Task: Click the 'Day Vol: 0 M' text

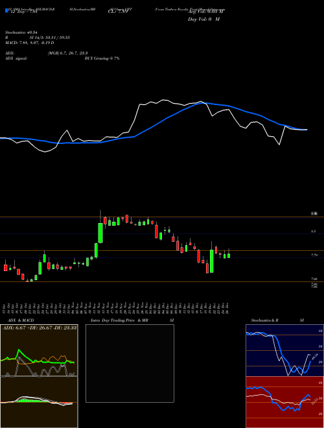Action: 203,19
